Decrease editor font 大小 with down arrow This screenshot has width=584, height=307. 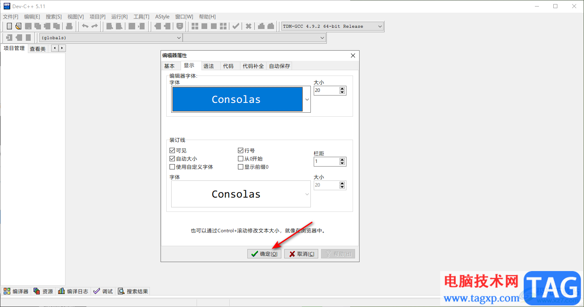coord(342,93)
